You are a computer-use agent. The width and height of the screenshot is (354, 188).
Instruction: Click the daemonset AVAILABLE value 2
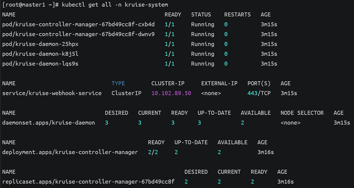(x=243, y=123)
